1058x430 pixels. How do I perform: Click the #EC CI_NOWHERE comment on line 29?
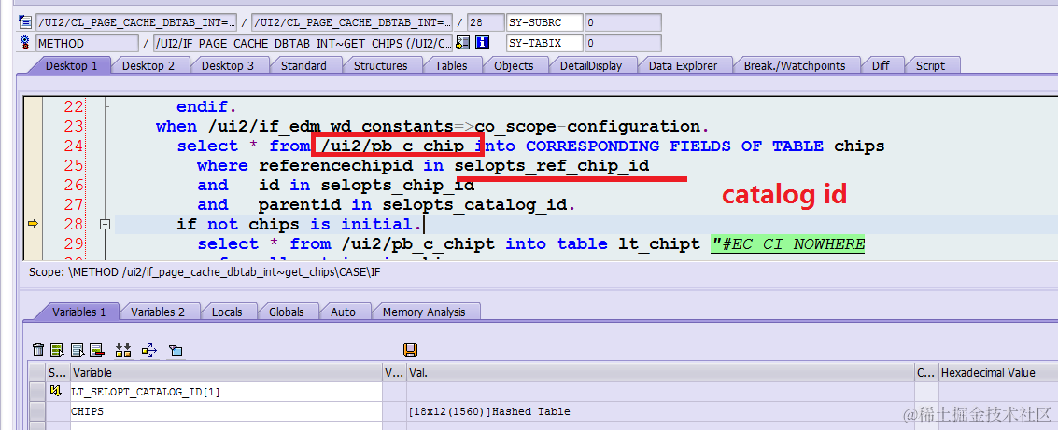tap(787, 244)
